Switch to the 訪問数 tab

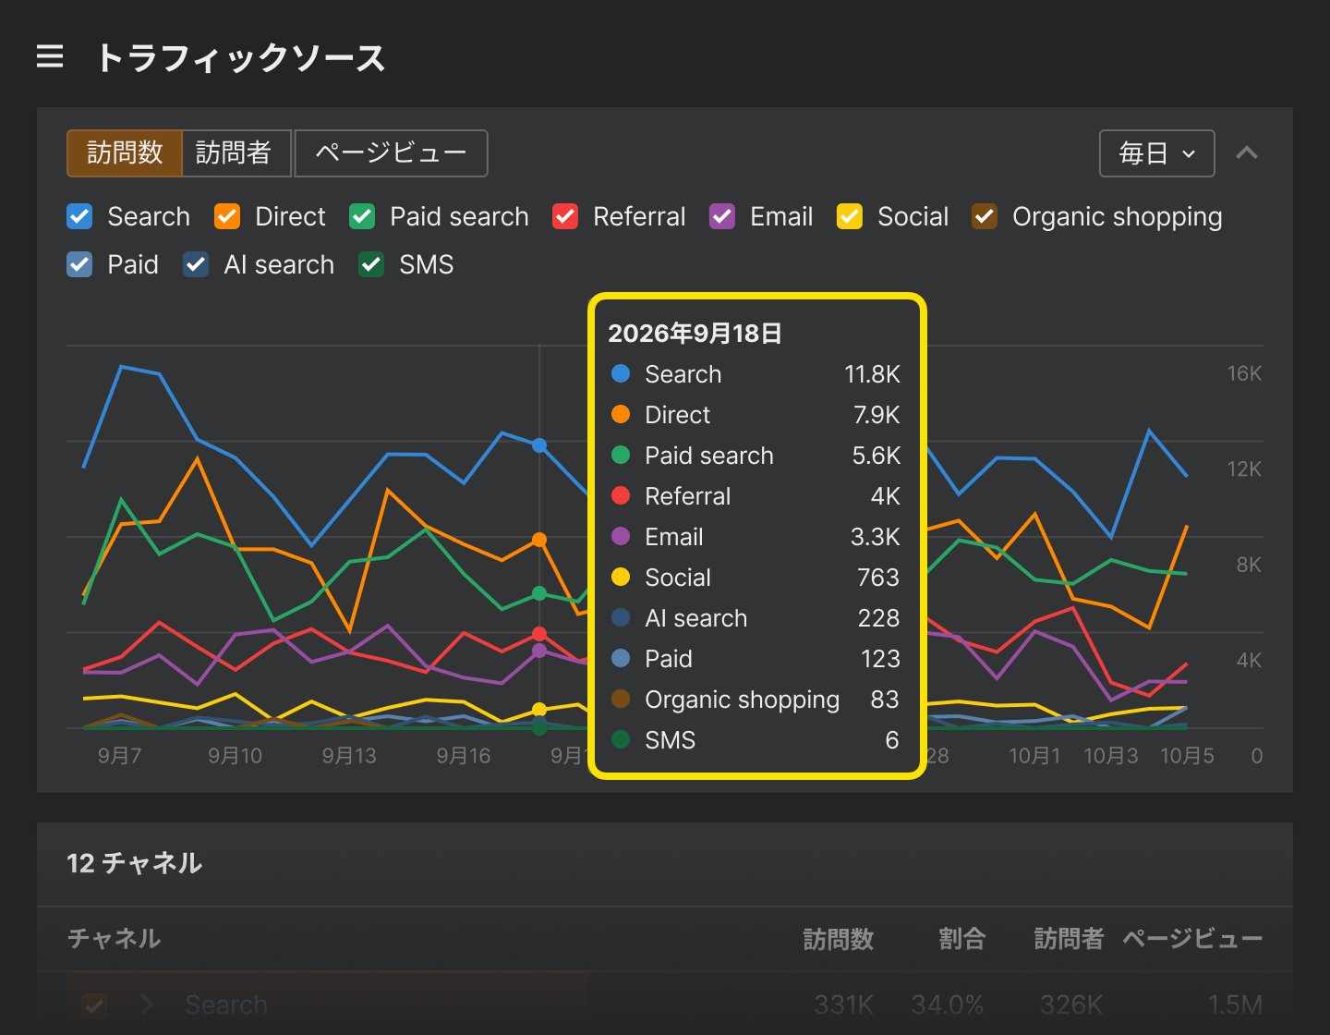tap(125, 152)
